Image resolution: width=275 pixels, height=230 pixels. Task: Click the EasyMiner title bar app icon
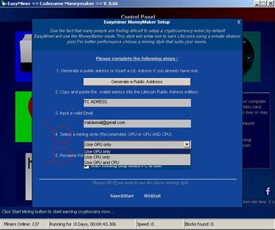[x=3, y=3]
